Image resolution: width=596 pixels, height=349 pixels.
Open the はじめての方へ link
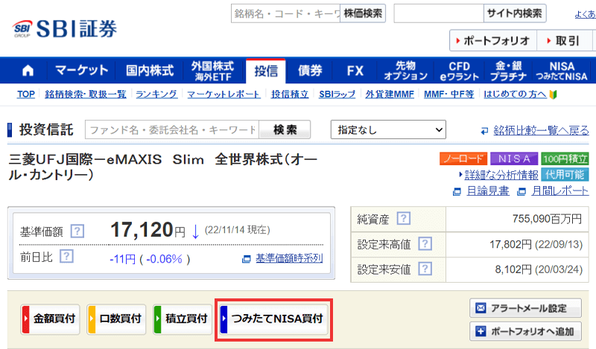click(x=515, y=95)
